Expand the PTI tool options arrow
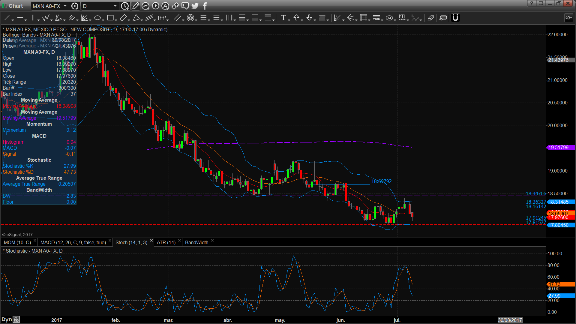 (408, 20)
